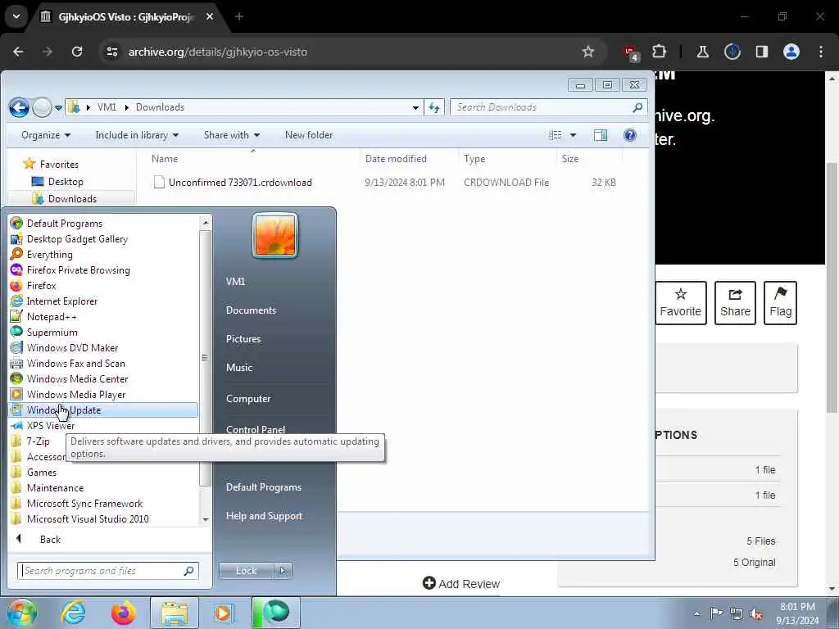Click the Search programs and files box

(x=108, y=571)
